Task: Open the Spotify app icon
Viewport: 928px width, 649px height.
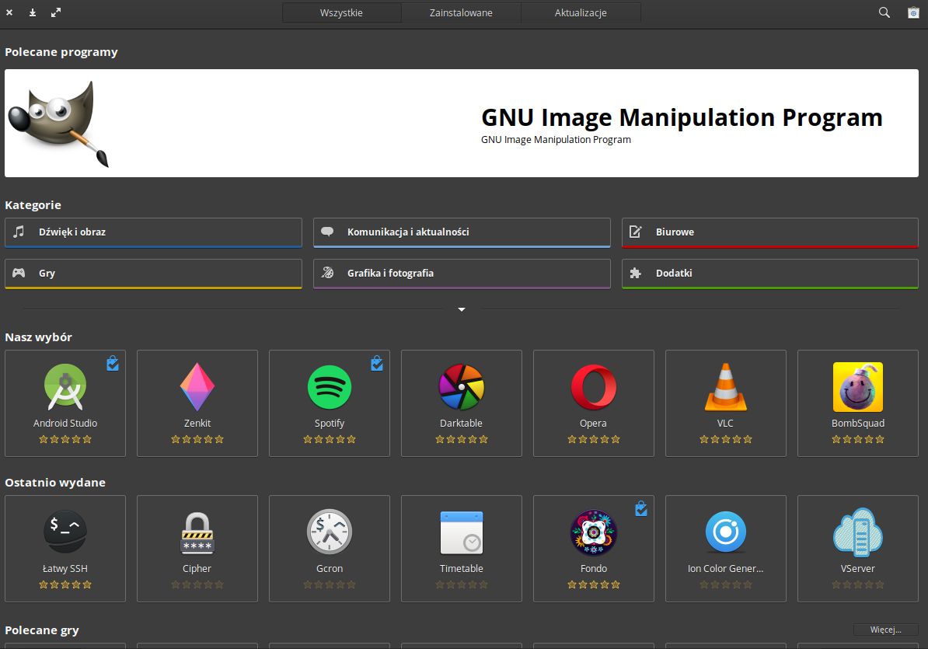Action: pos(330,387)
